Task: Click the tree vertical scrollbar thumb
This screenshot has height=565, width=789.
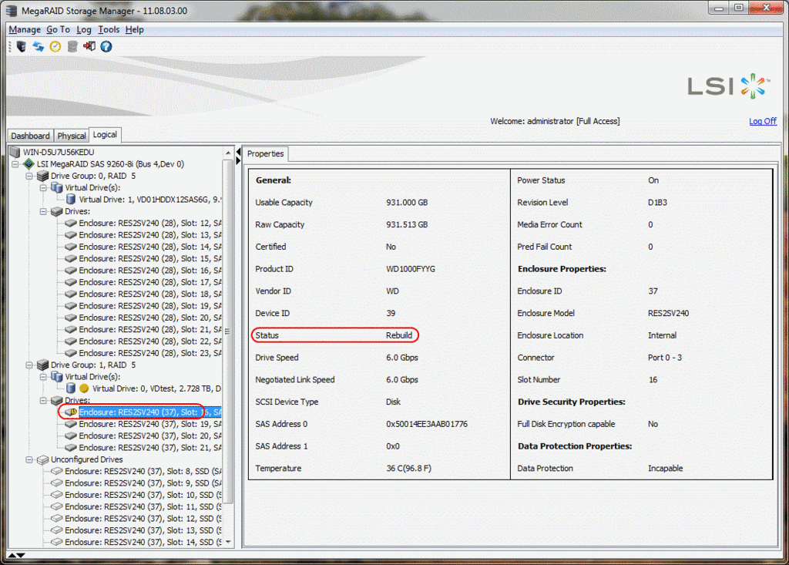Action: [x=228, y=331]
